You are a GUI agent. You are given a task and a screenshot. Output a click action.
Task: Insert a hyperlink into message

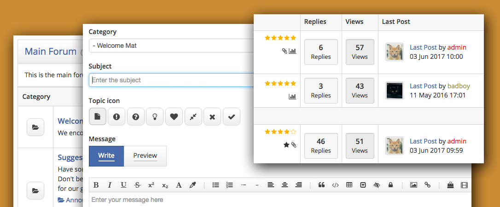(x=427, y=185)
